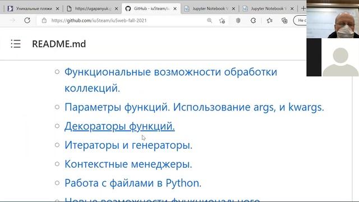
Task: Open tracking prevention shield icon
Action: (238, 20)
